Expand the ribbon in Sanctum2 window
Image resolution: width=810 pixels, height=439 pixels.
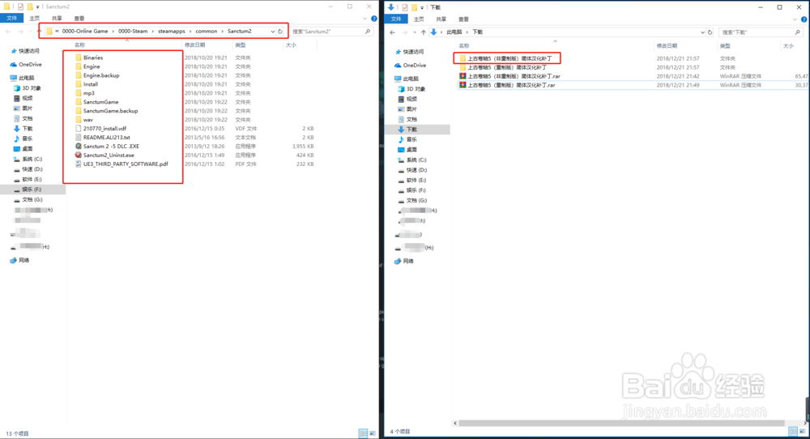pyautogui.click(x=365, y=19)
